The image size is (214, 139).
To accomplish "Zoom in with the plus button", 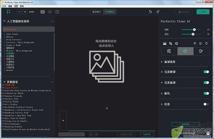I will 25,12.
